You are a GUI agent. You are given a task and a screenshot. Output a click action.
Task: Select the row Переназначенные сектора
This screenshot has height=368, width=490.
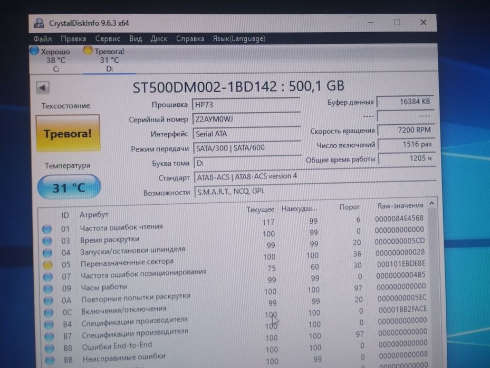click(x=234, y=260)
